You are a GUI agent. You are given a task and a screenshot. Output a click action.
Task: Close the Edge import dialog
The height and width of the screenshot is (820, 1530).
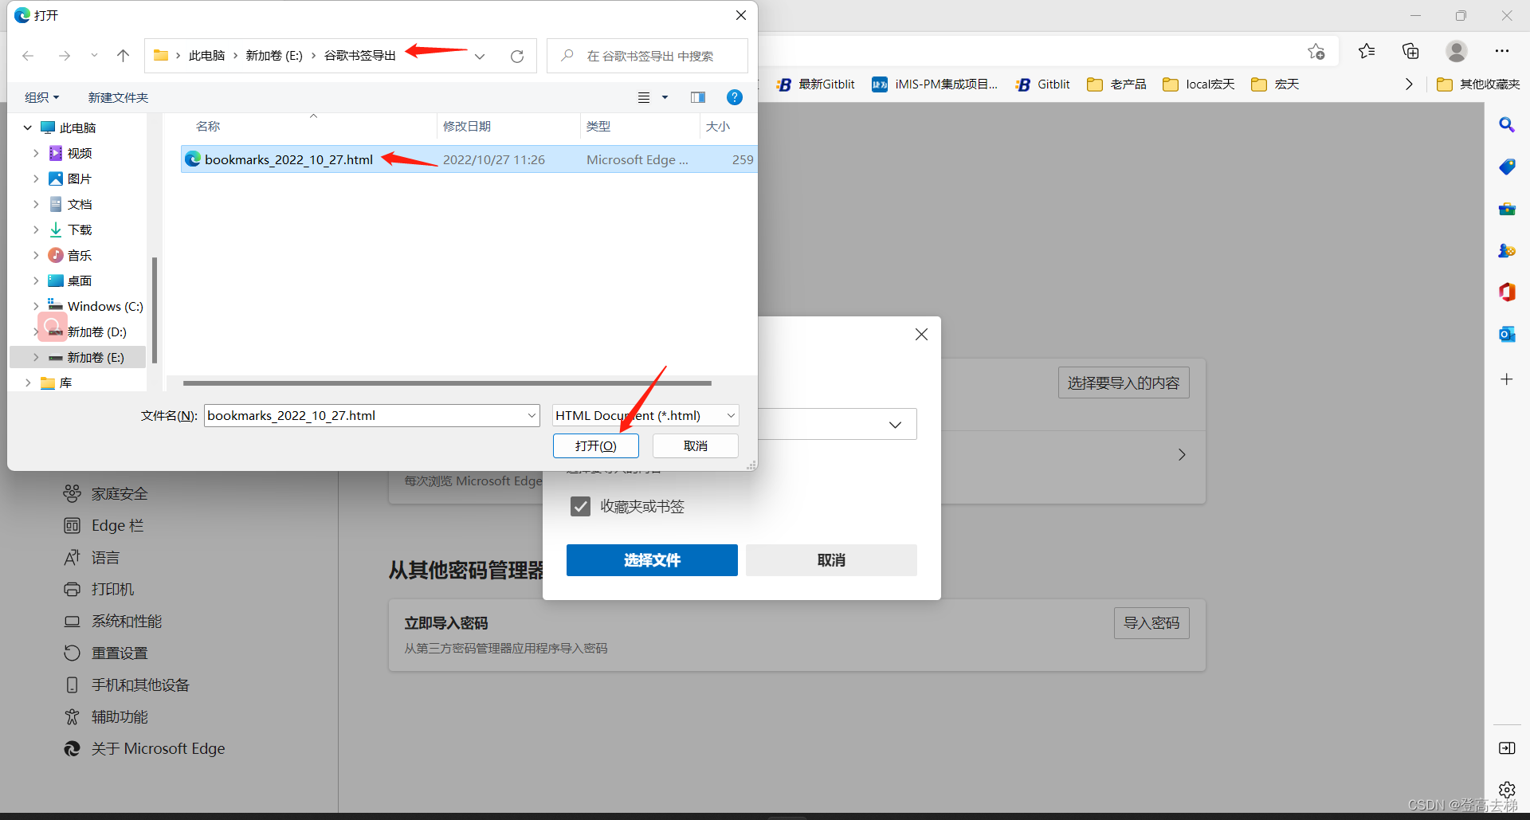[921, 335]
